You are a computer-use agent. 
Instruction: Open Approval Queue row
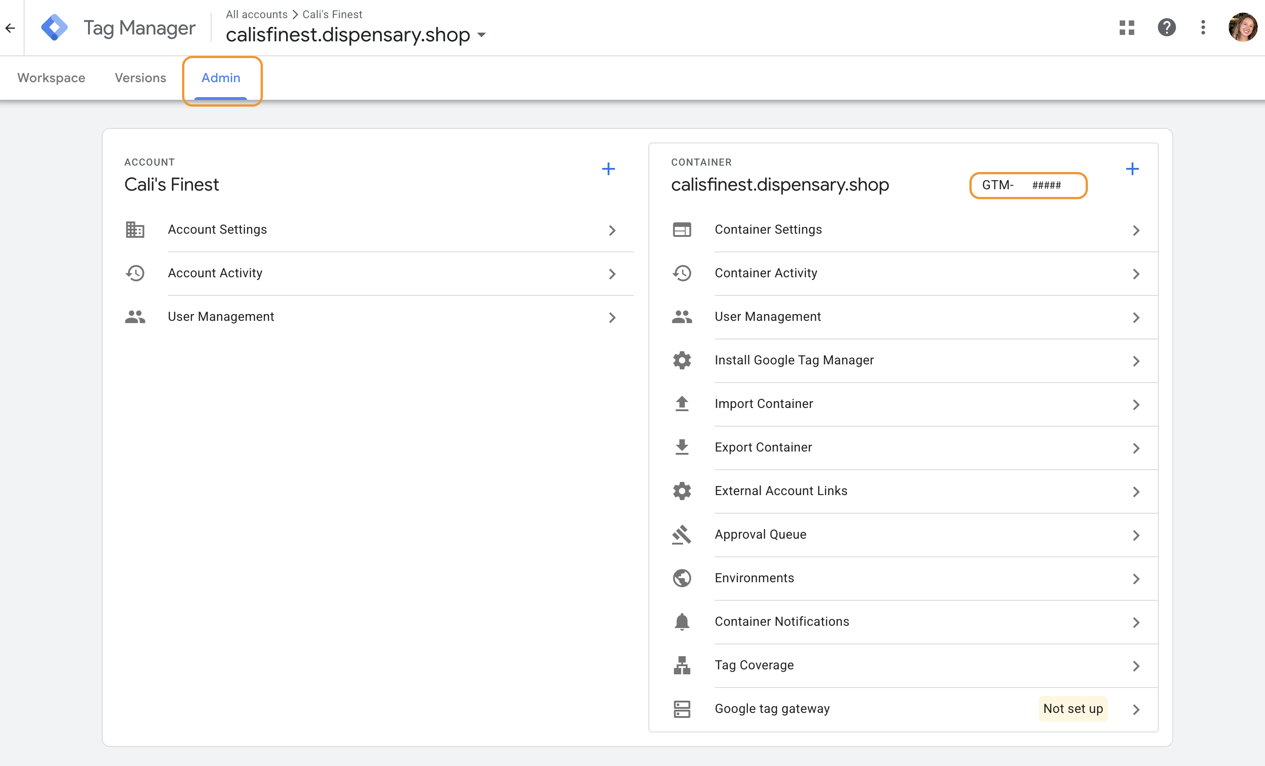coord(904,535)
